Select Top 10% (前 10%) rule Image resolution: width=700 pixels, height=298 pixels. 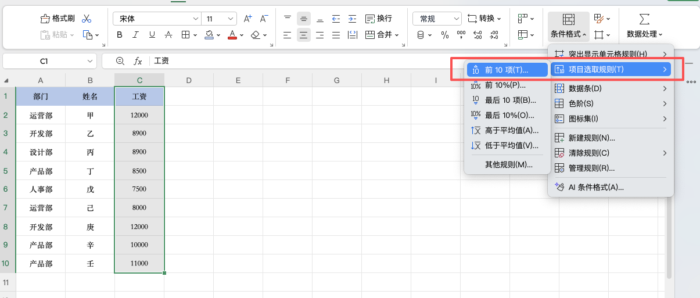507,85
